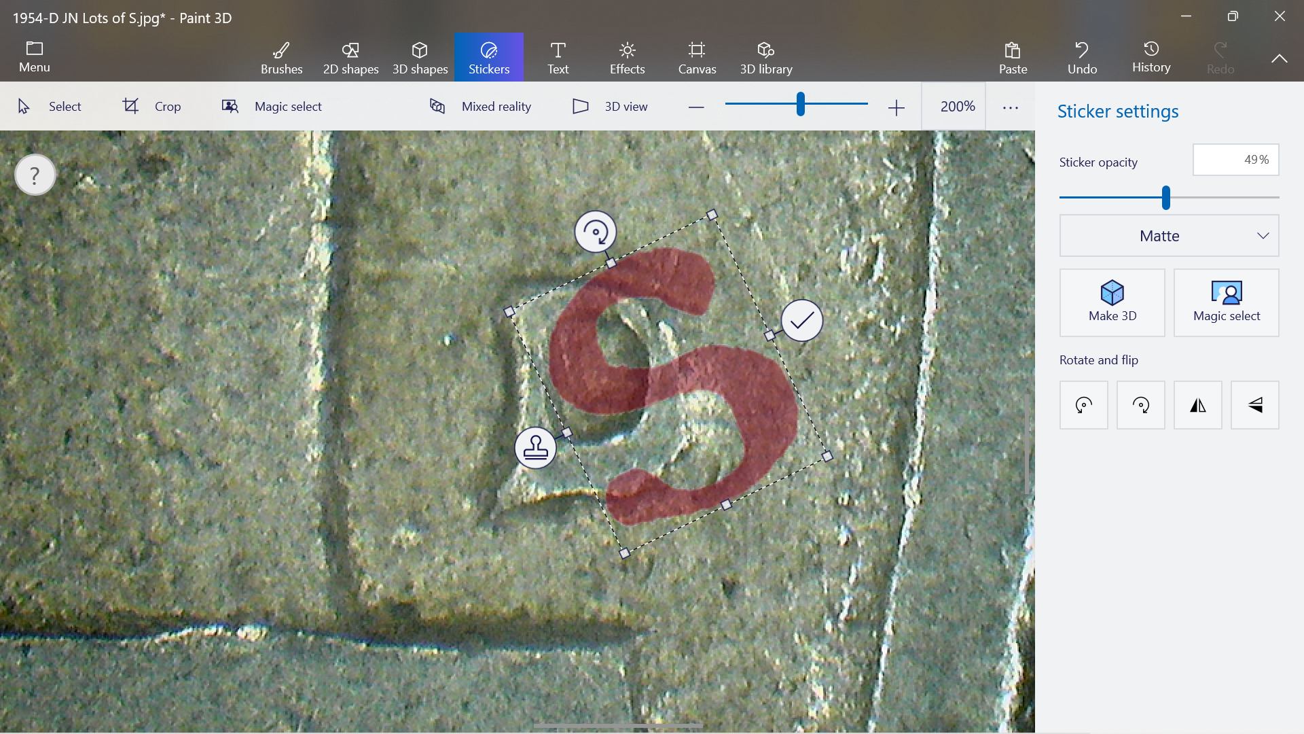Open Mixed reality view
This screenshot has width=1304, height=734.
tap(480, 106)
